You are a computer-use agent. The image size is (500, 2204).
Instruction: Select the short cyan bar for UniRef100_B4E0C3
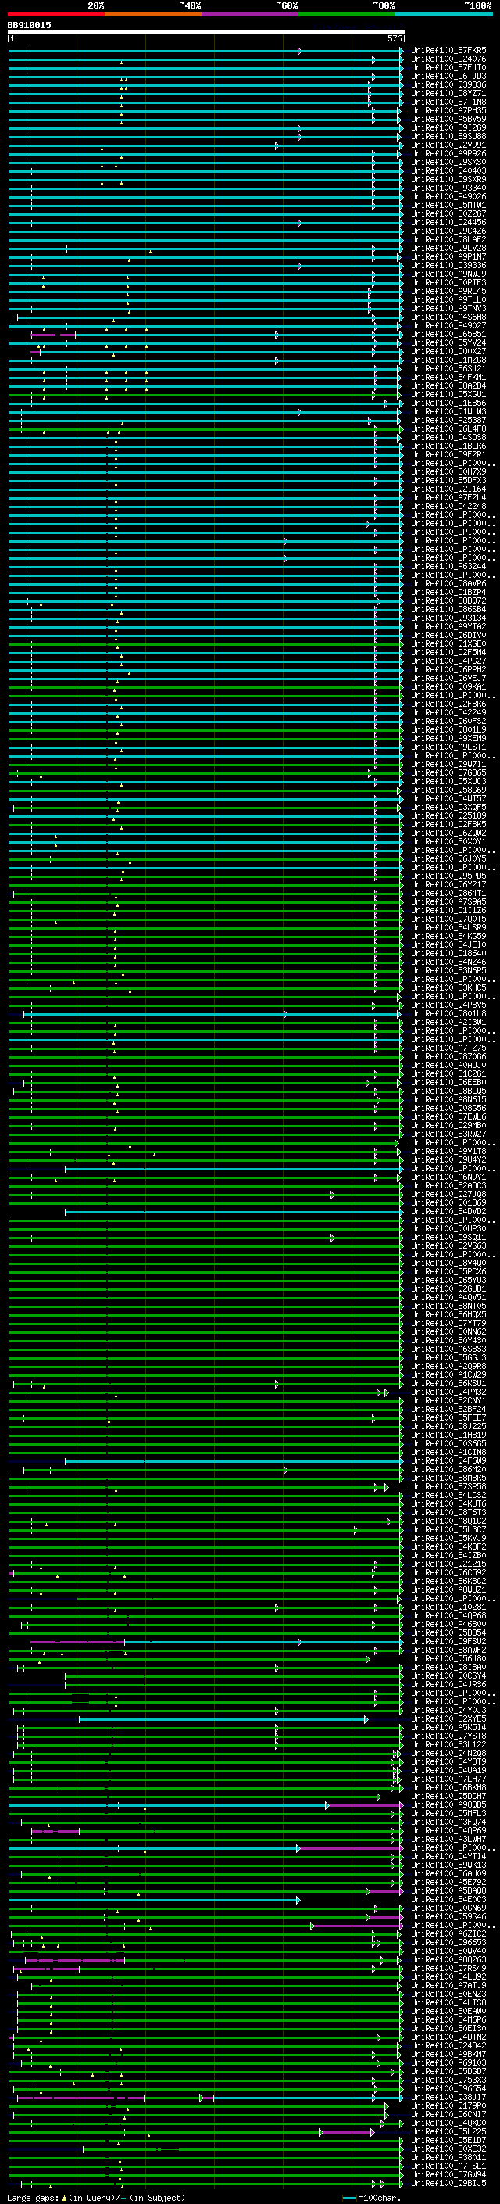click(x=154, y=1901)
